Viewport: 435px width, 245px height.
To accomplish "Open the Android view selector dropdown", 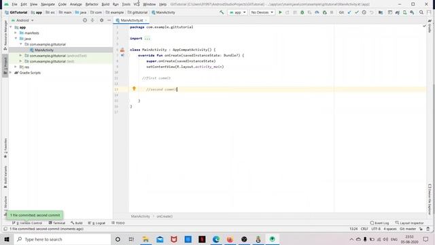I will pyautogui.click(x=22, y=20).
